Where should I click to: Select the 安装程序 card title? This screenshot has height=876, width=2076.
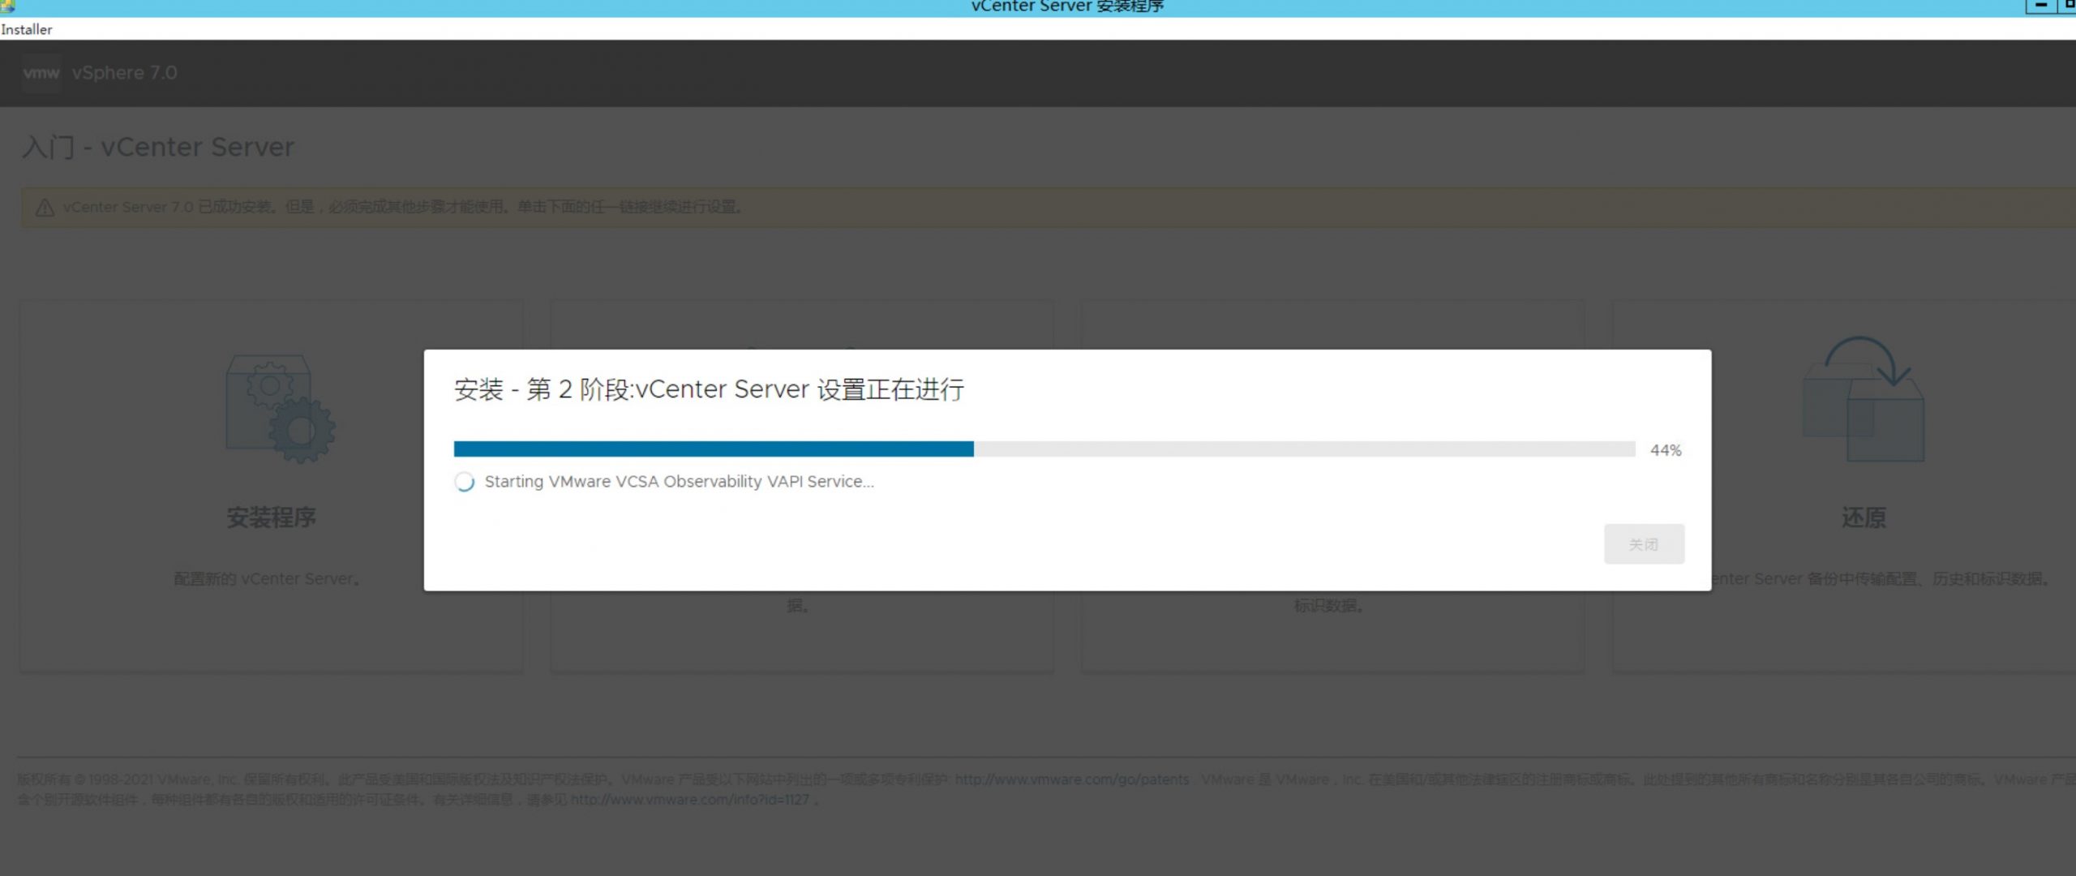[x=271, y=517]
